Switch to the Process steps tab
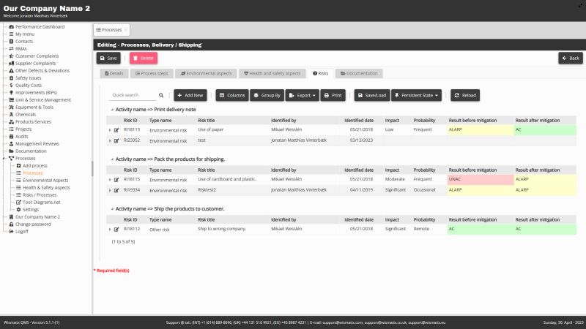This screenshot has height=329, width=586. 152,74
